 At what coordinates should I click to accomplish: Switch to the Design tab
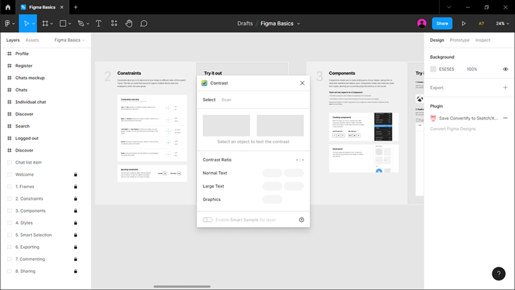click(x=437, y=40)
